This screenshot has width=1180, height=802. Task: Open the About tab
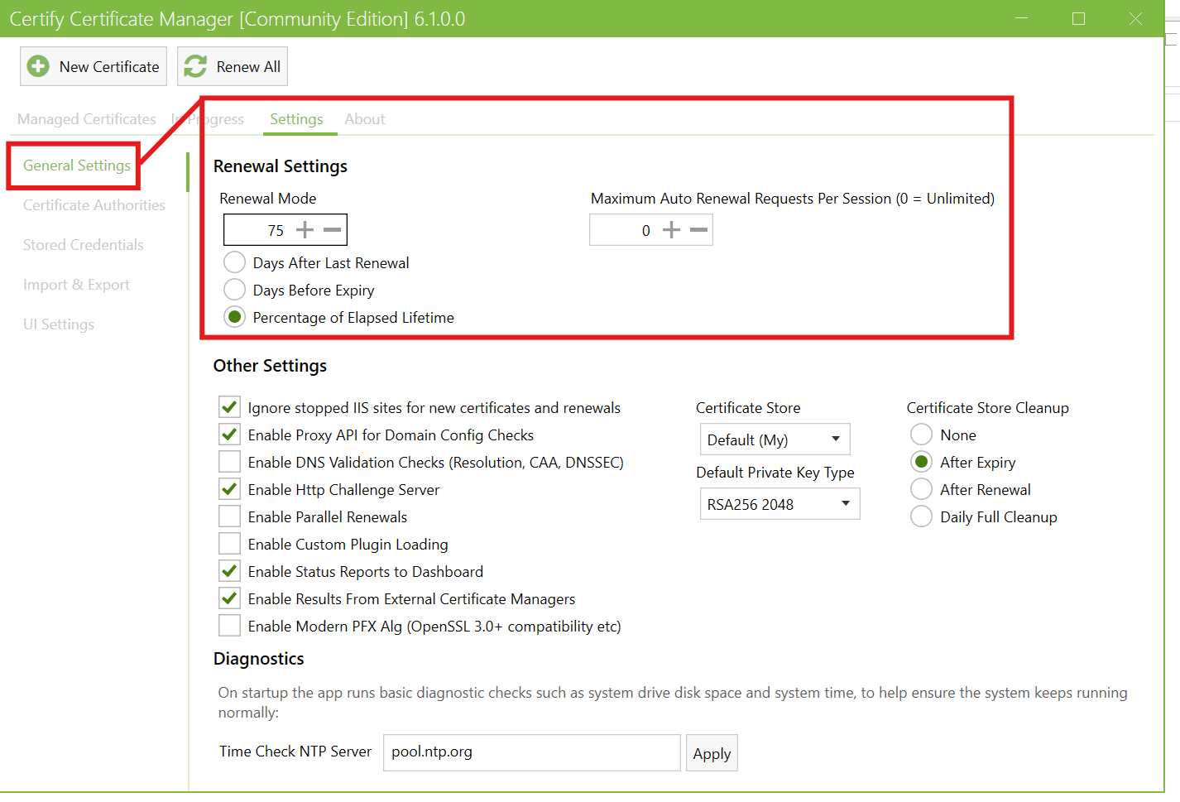365,119
